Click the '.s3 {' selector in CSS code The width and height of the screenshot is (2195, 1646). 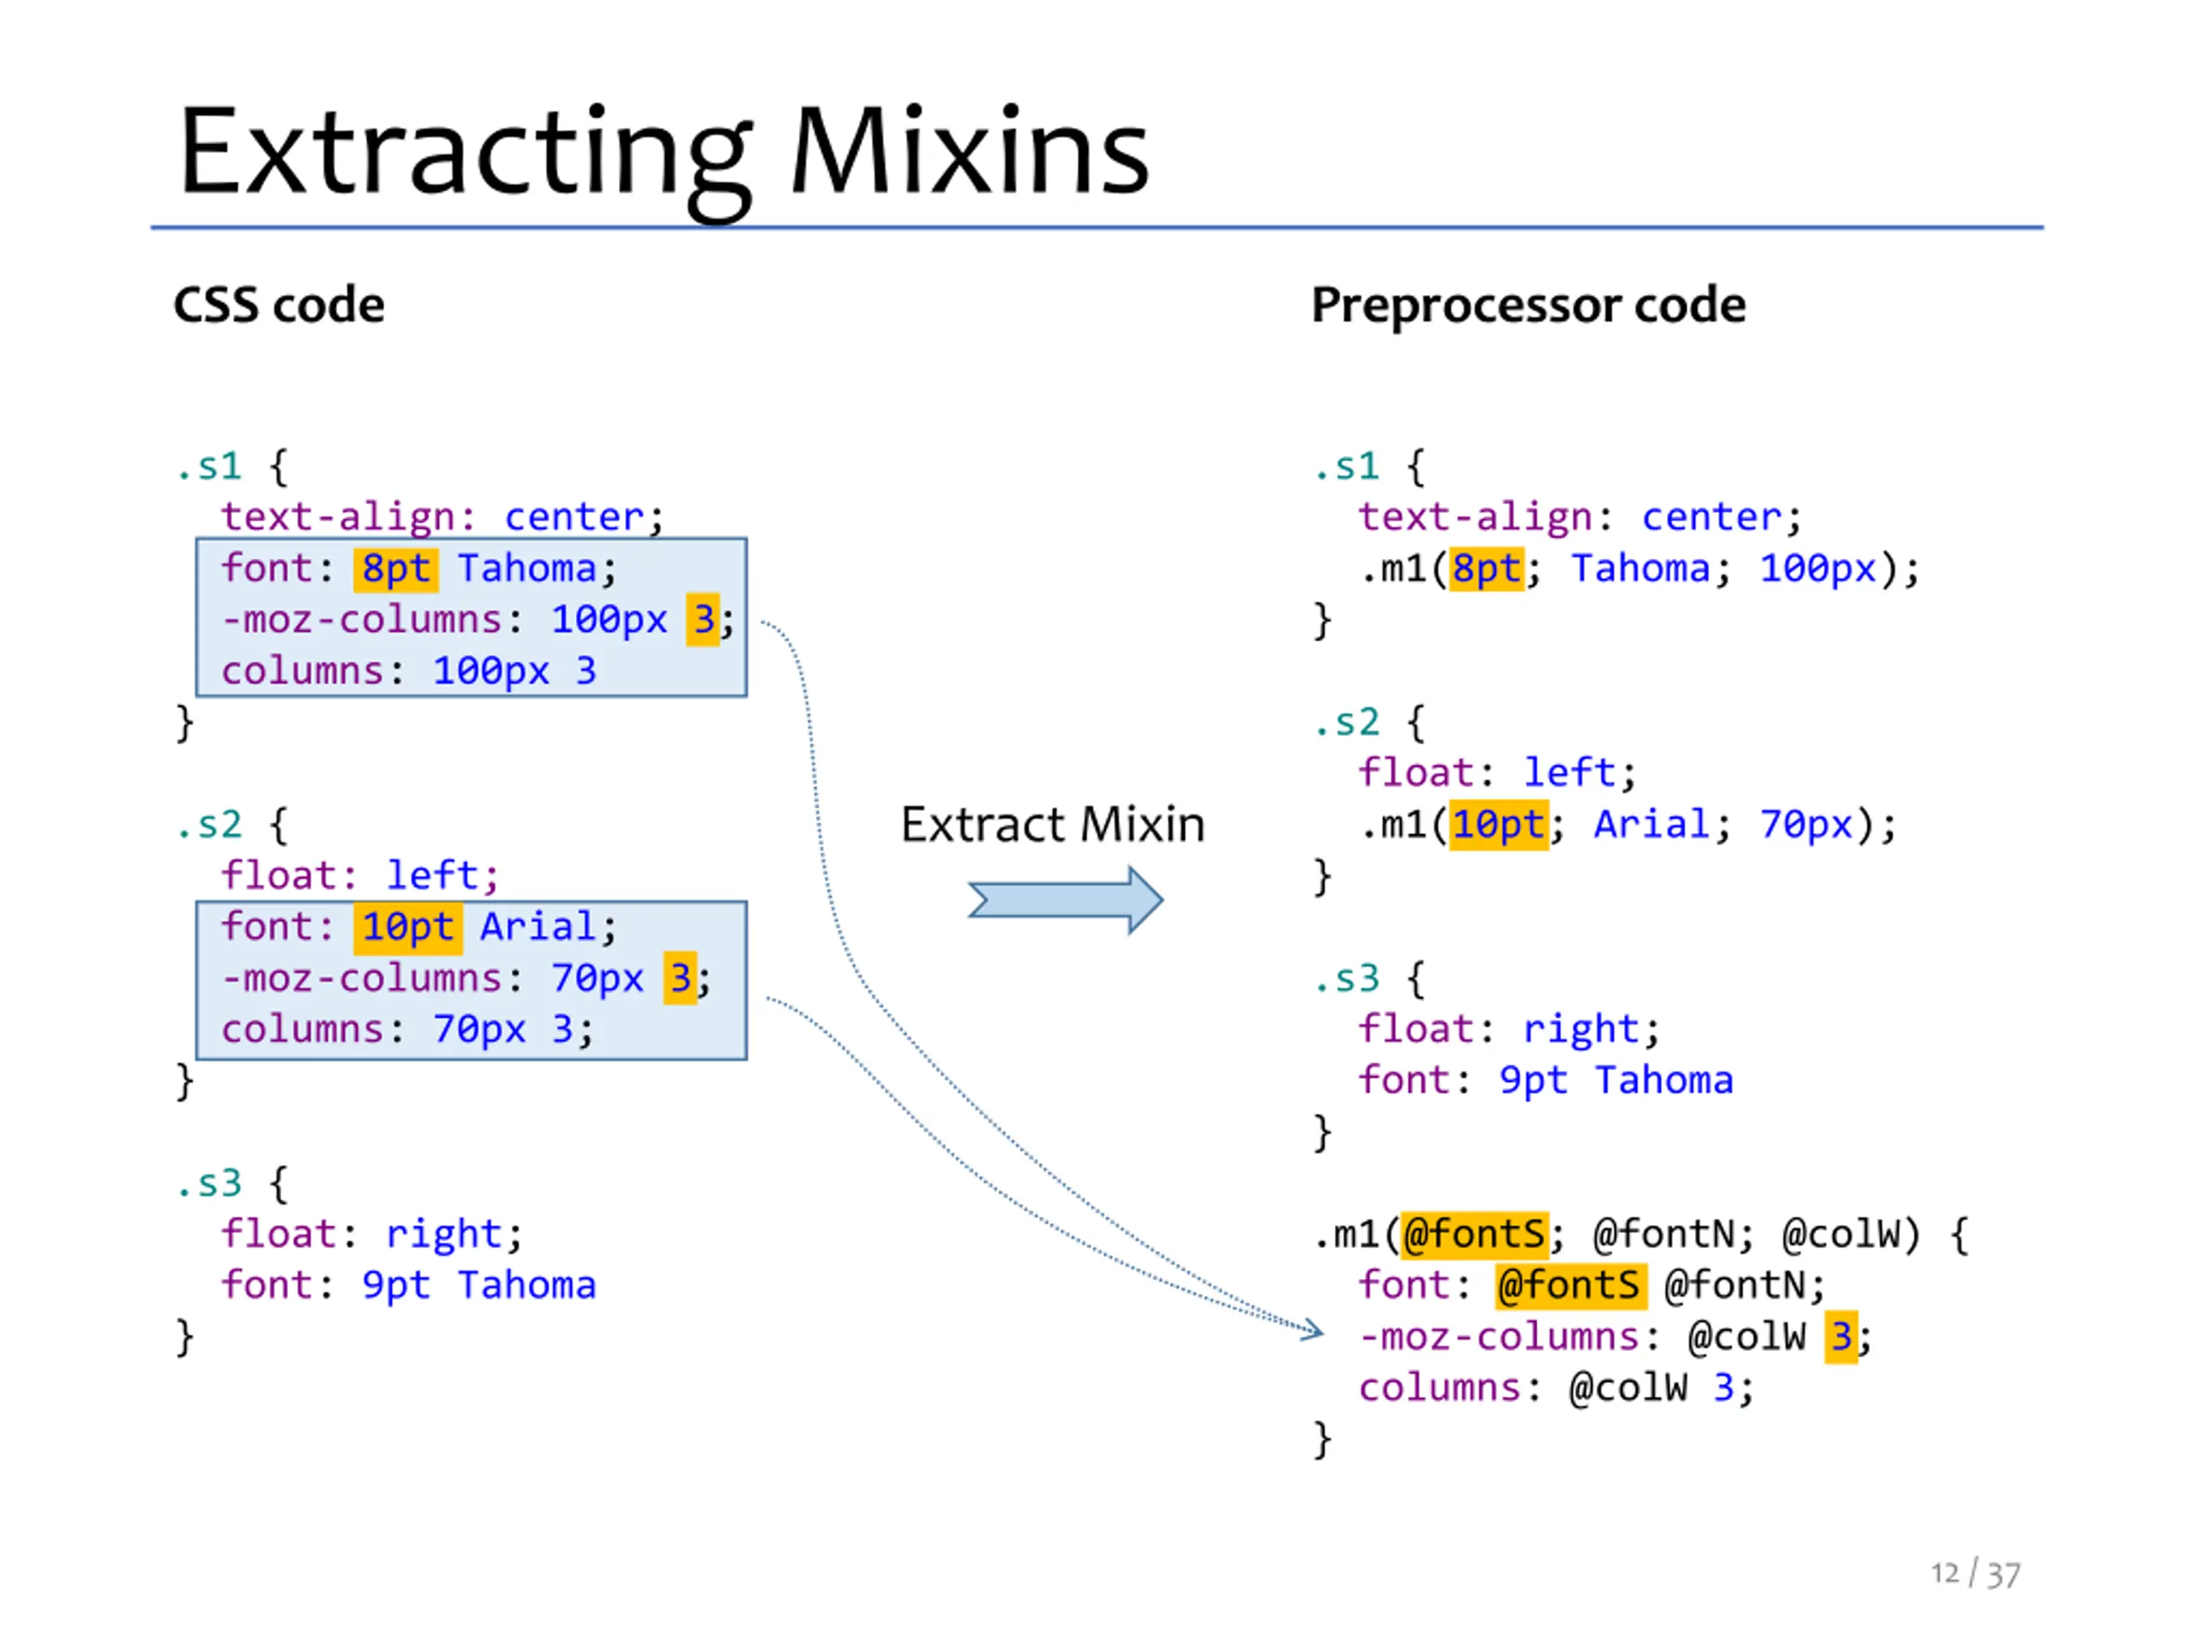tap(232, 1183)
